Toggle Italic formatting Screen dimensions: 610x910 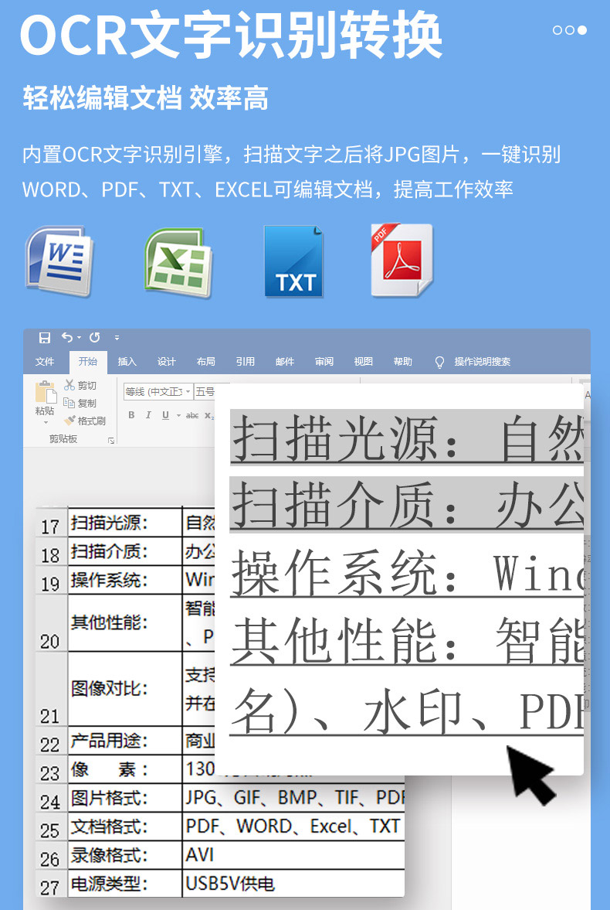pos(148,415)
